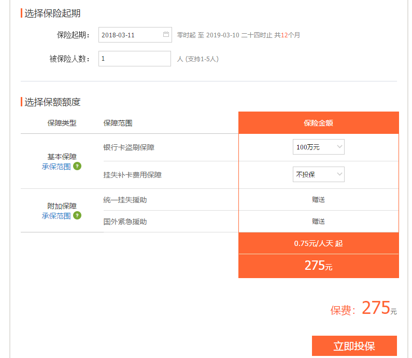This screenshot has height=358, width=412.
Task: Click the 0.75元/人天 起 price bar
Action: (x=318, y=243)
